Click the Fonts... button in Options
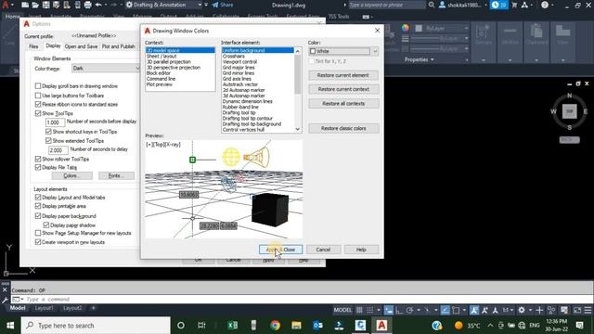 pyautogui.click(x=116, y=175)
